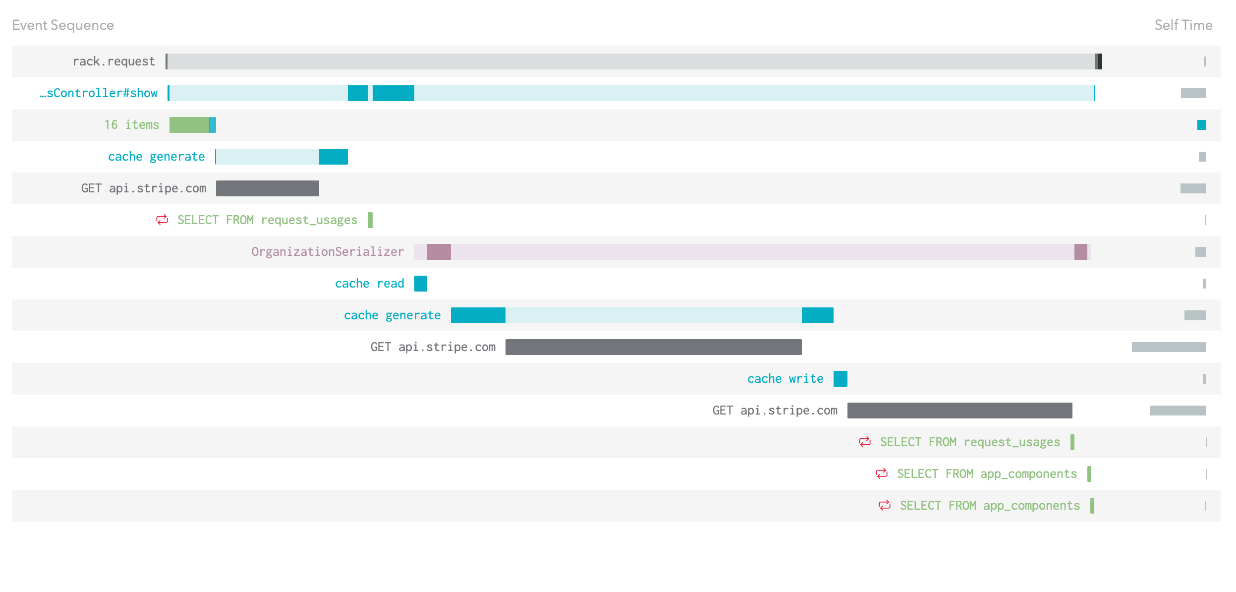Click the red repeat icon beside first SELECT FROM request_usages

click(x=161, y=220)
